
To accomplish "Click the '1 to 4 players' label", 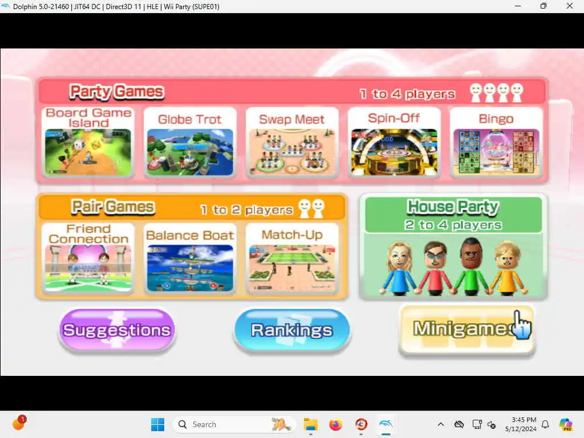I will 407,94.
